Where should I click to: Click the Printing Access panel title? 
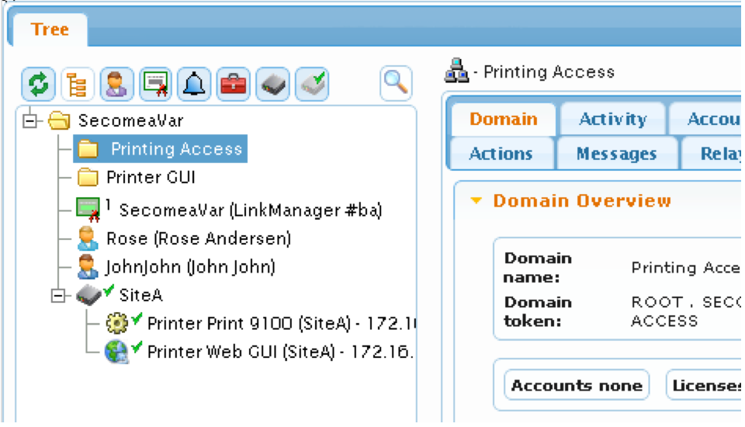[x=549, y=71]
